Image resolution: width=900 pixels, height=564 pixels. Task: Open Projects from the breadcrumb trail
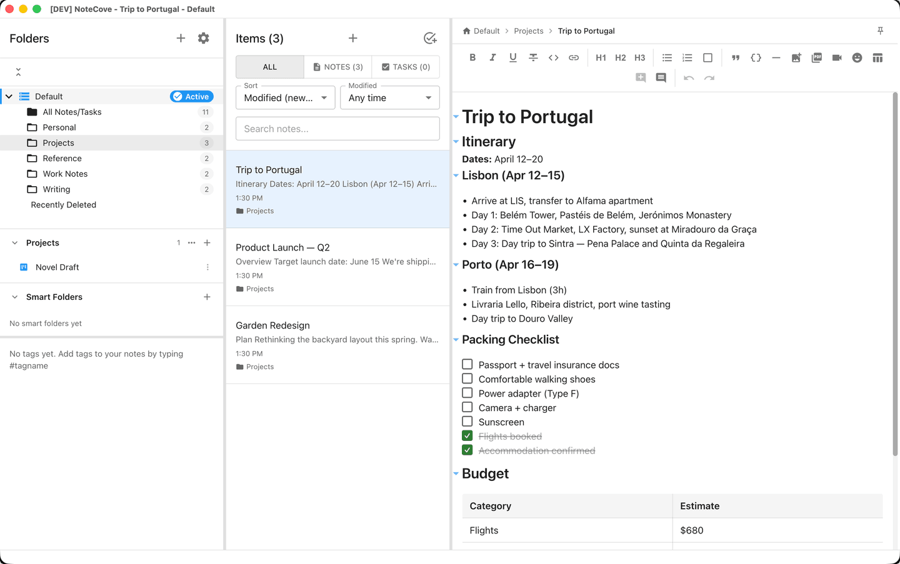coord(528,31)
